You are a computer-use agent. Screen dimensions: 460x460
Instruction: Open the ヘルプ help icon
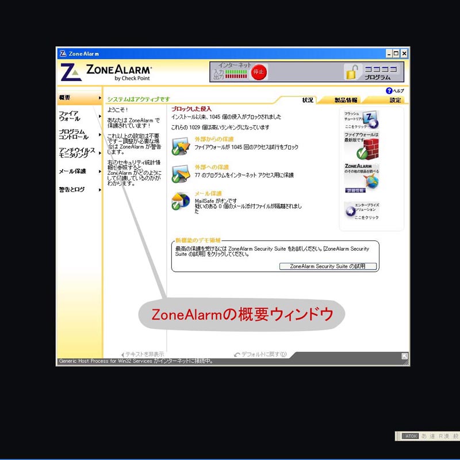pos(389,91)
